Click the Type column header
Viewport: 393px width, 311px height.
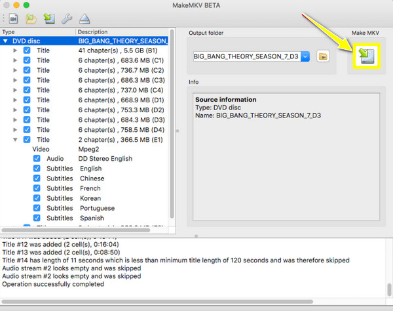click(x=37, y=32)
